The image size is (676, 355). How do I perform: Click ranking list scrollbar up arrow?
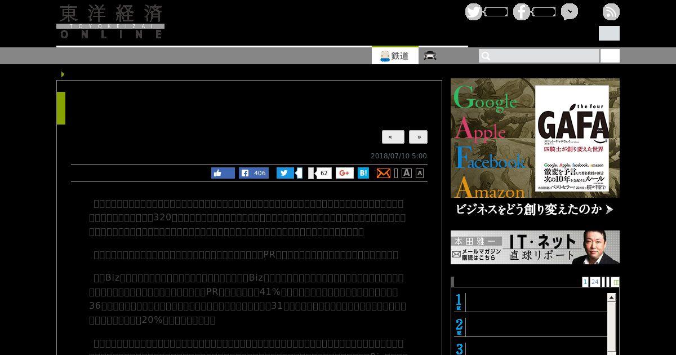click(611, 297)
